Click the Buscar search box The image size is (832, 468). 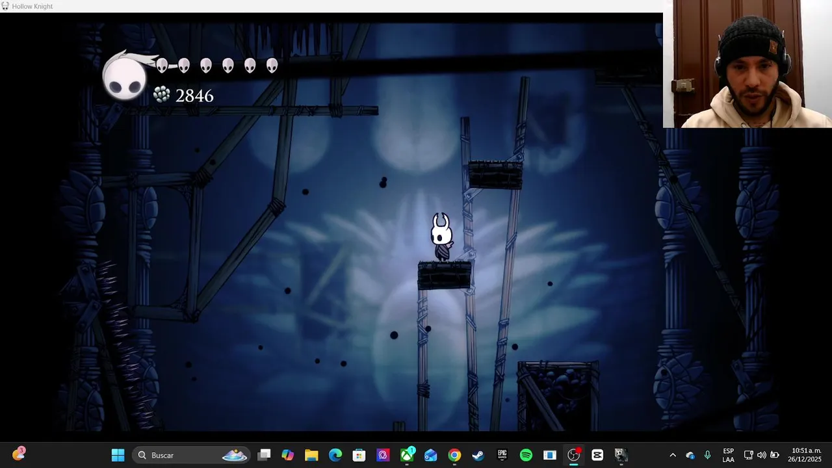191,455
